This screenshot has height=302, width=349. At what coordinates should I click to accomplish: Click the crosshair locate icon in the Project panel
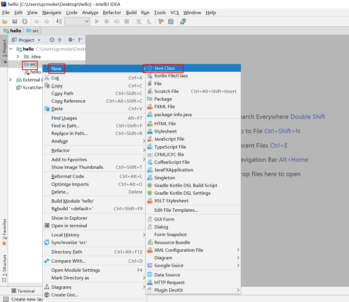[x=52, y=40]
